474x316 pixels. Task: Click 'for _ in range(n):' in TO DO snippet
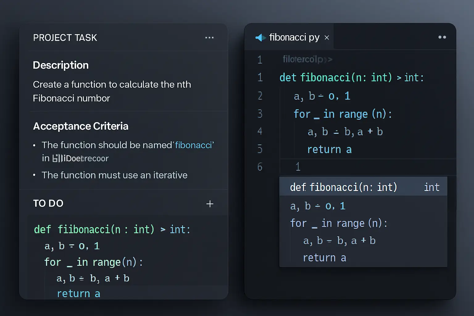93,262
